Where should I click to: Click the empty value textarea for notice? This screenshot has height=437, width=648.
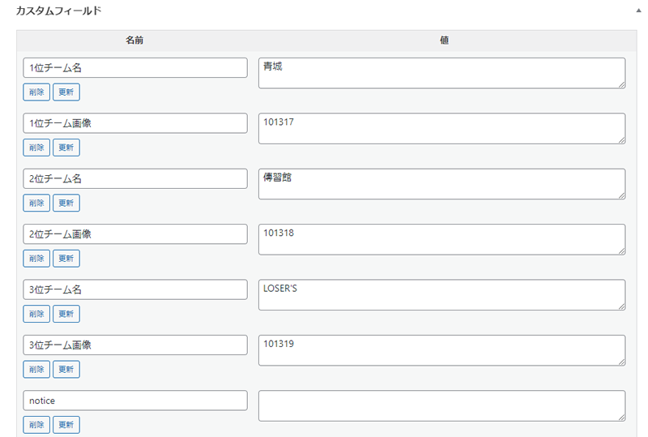coord(441,405)
